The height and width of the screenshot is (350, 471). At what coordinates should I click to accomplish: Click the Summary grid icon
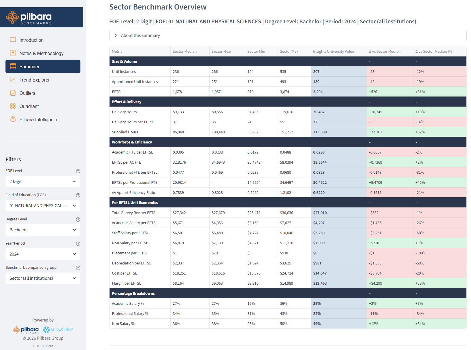coord(13,66)
